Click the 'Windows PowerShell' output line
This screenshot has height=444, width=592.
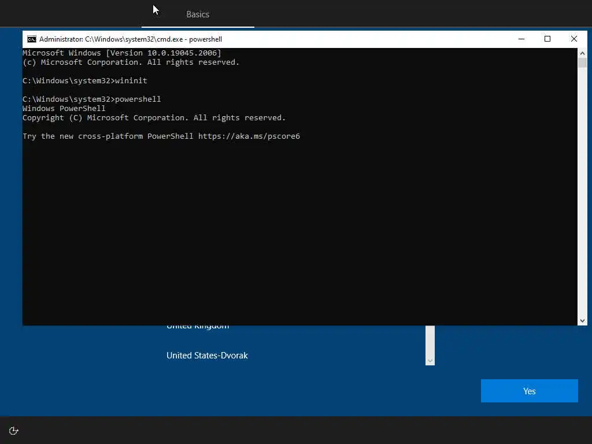pyautogui.click(x=64, y=108)
